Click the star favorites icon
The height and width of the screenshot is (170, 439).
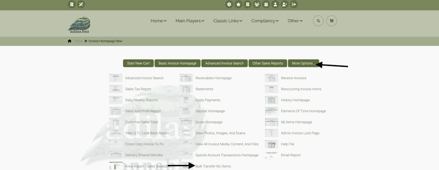(238, 4)
